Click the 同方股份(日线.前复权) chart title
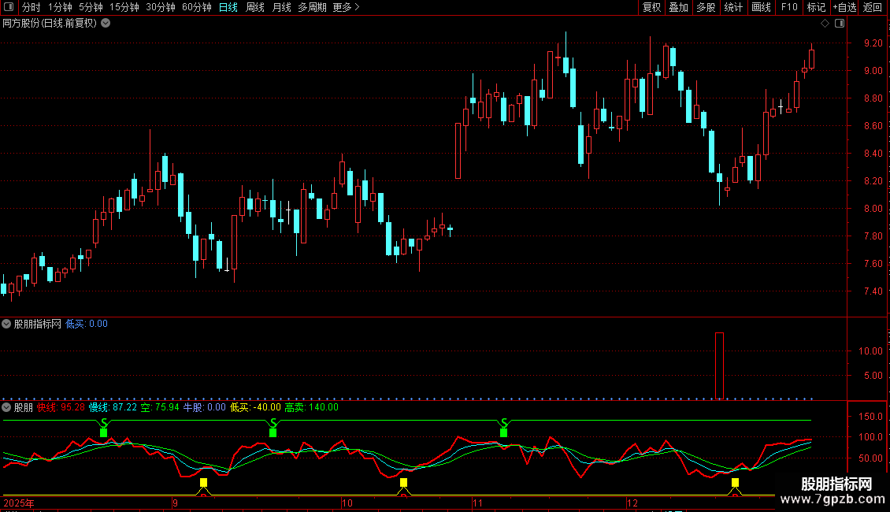This screenshot has width=890, height=512. pyautogui.click(x=50, y=24)
